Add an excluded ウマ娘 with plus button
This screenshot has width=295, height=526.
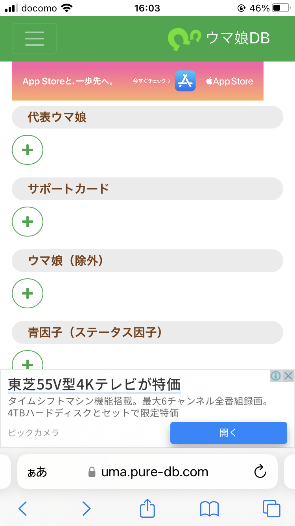pyautogui.click(x=28, y=293)
